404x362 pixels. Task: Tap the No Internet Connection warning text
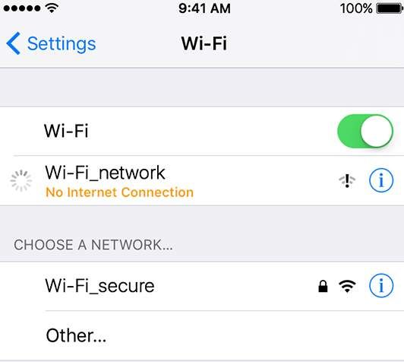pyautogui.click(x=119, y=192)
